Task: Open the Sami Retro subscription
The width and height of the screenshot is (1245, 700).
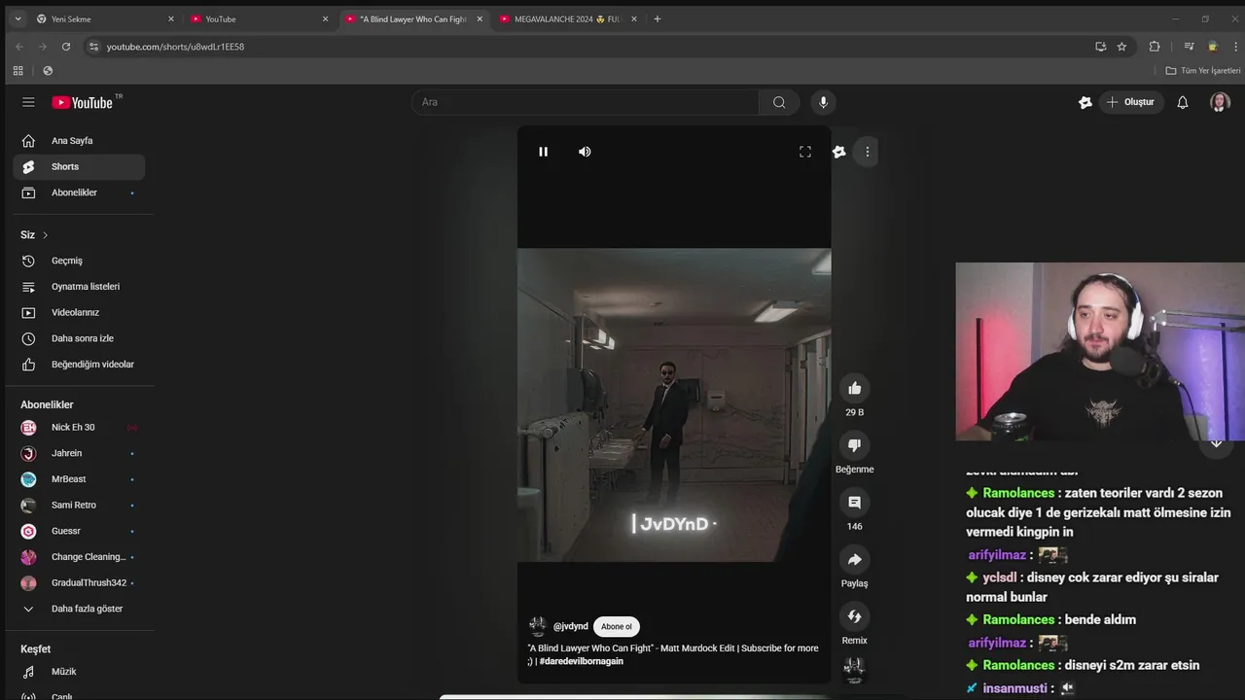Action: click(x=79, y=506)
